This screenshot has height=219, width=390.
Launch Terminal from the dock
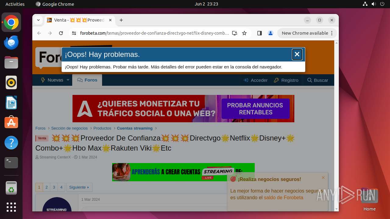coord(11,163)
